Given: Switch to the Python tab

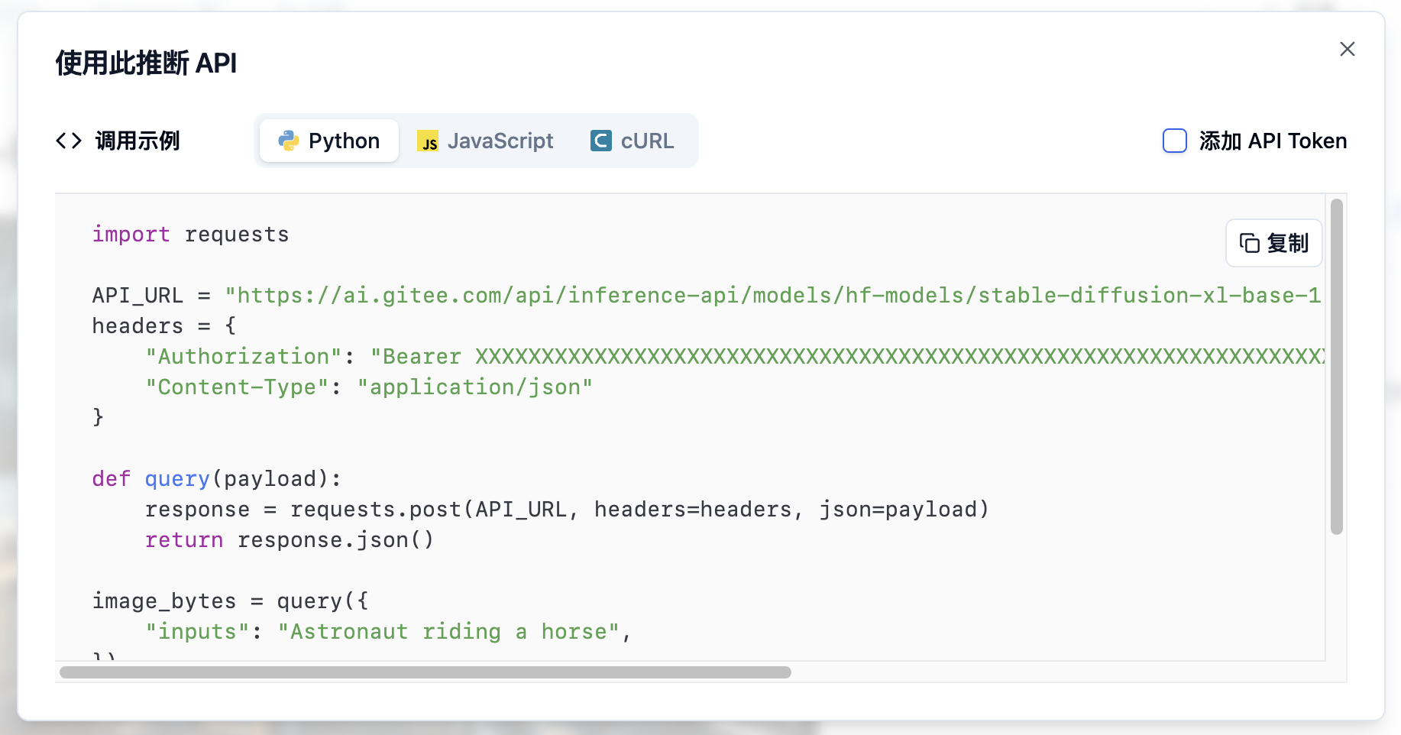Looking at the screenshot, I should [329, 141].
